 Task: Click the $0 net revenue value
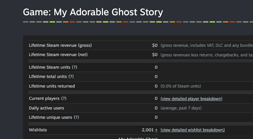(155, 55)
